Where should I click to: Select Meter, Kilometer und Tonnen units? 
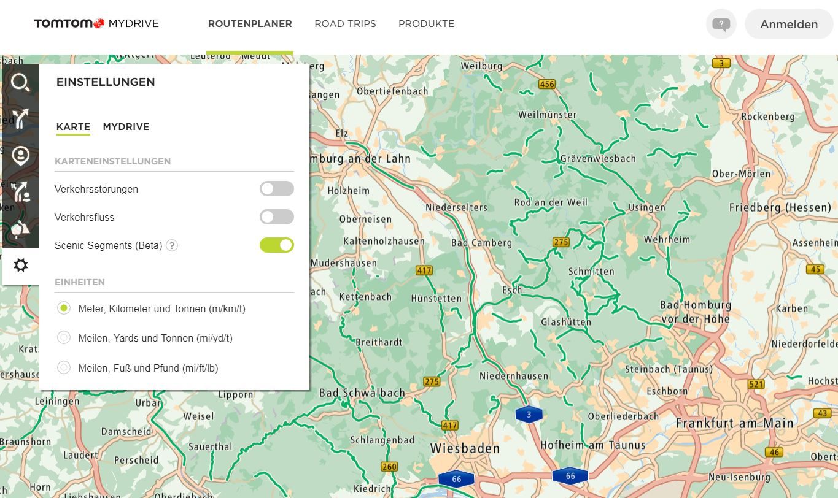[x=64, y=308]
